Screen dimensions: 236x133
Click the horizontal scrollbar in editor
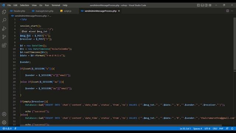(121, 125)
